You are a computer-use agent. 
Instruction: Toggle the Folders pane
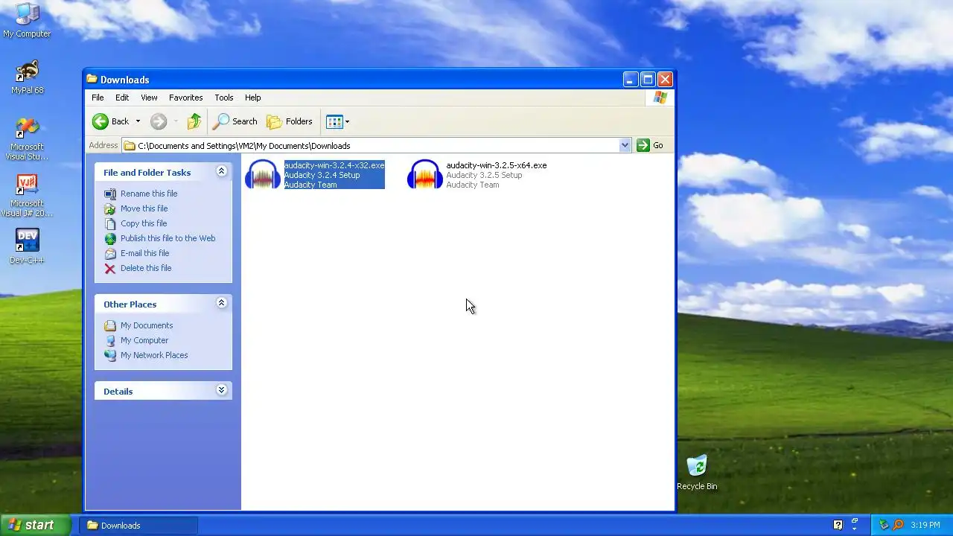coord(290,121)
